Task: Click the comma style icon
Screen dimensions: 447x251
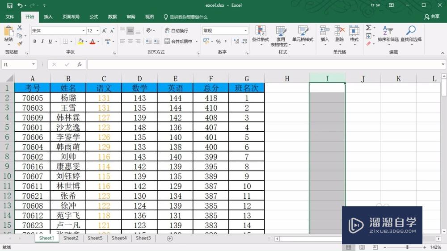Action: click(226, 42)
